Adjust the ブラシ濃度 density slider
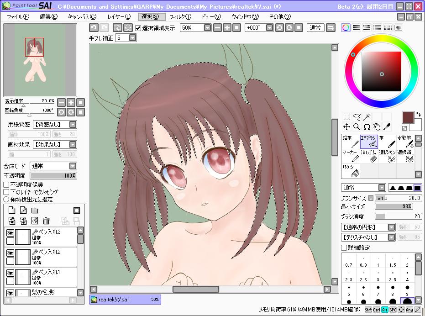The width and height of the screenshot is (425, 316). pos(398,216)
